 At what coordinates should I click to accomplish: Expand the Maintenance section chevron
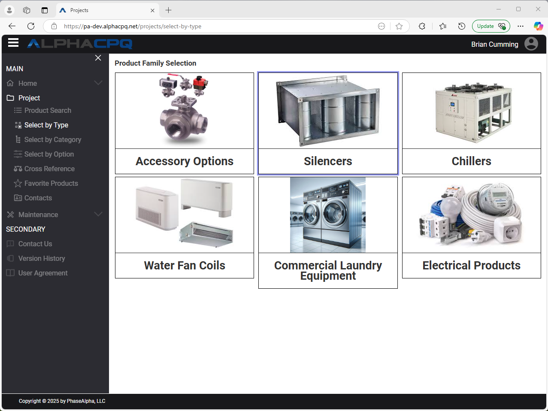pyautogui.click(x=98, y=214)
